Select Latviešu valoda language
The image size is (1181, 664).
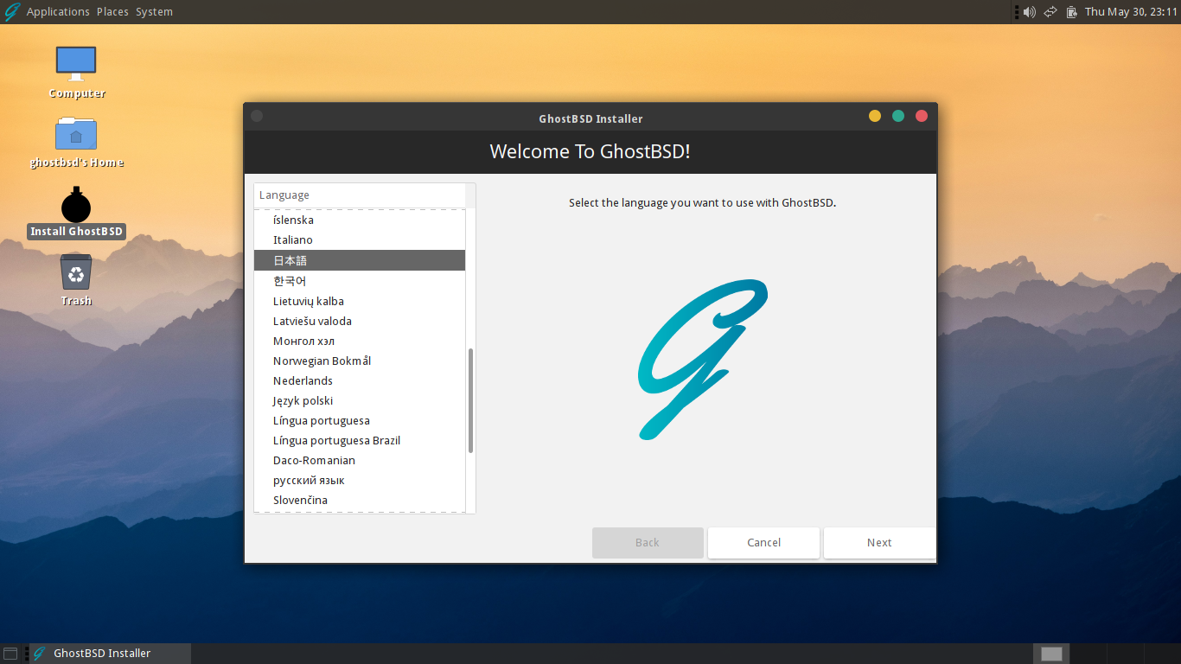(x=360, y=321)
